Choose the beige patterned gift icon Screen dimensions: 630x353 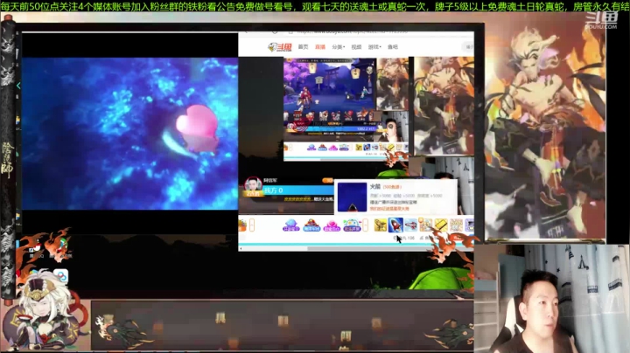click(456, 225)
